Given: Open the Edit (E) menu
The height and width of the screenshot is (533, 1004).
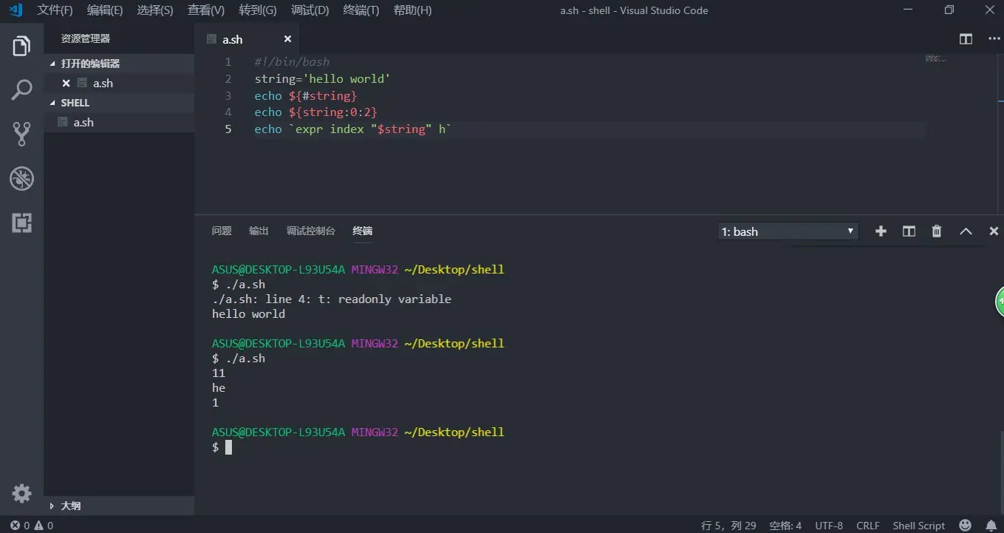Looking at the screenshot, I should 105,10.
